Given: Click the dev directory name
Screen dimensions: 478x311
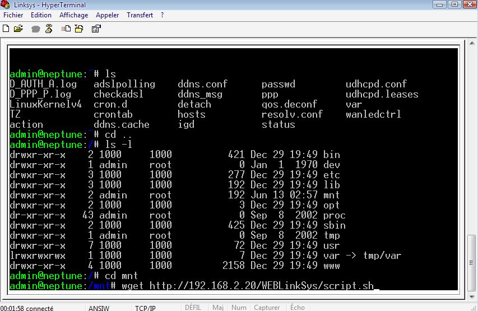Looking at the screenshot, I should 332,165.
